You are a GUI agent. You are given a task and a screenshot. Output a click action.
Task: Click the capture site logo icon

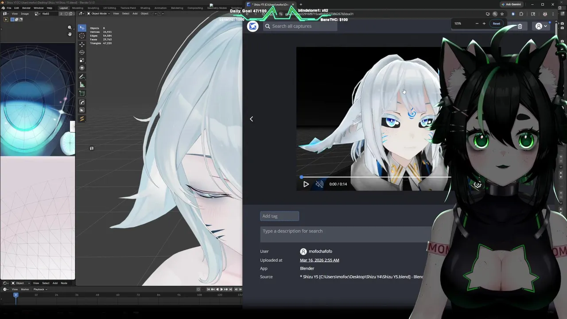coord(252,26)
